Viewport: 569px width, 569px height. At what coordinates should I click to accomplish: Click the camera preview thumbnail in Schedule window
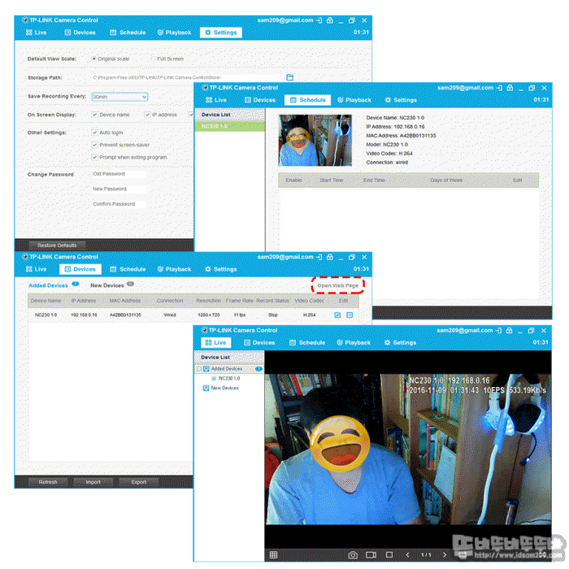coord(315,141)
